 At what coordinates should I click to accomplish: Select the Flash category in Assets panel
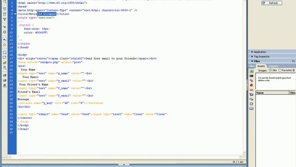click(x=252, y=85)
